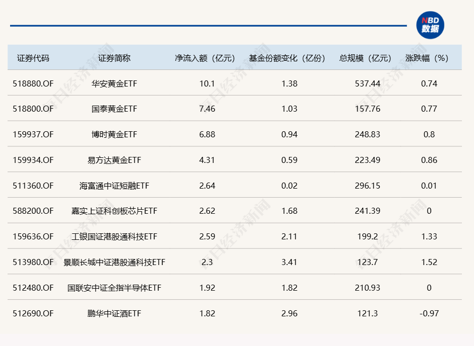474x346 pixels.
Task: Click the 易方达黄金ETF fund name
Action: click(114, 160)
